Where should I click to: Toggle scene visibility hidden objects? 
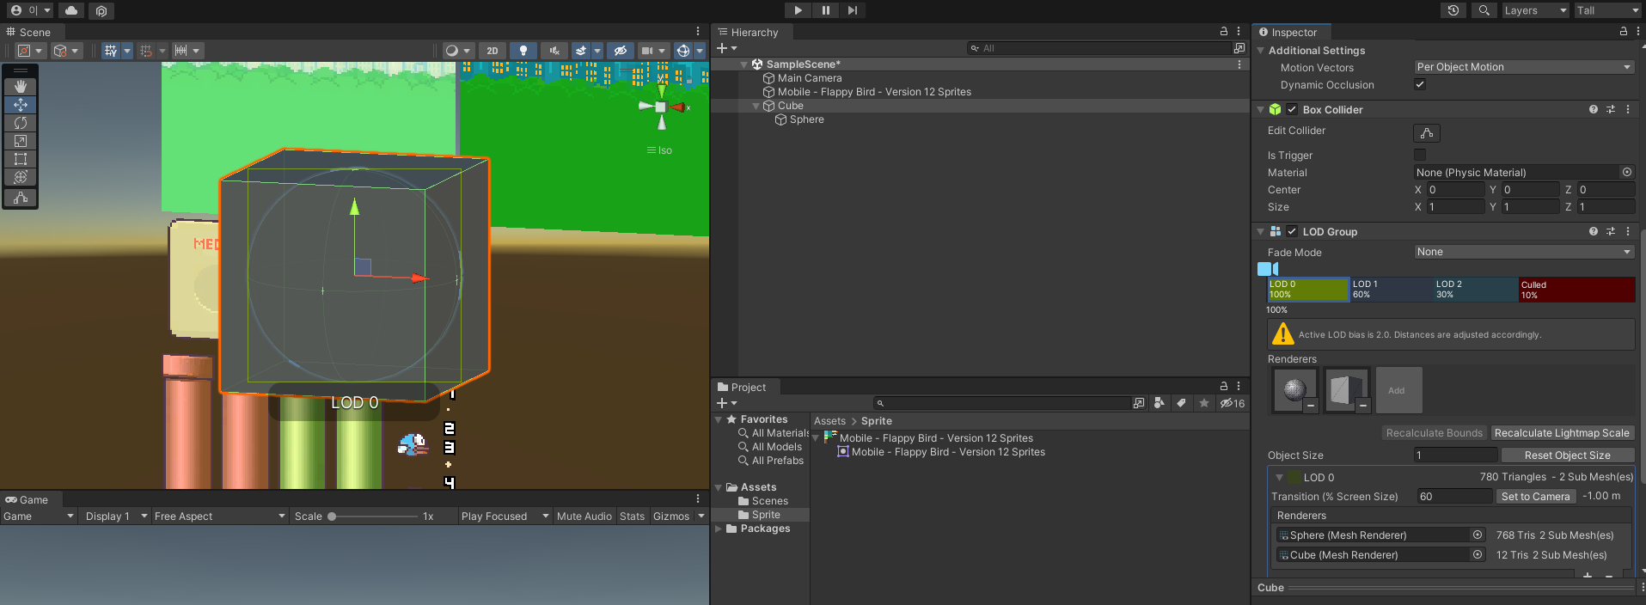click(620, 51)
